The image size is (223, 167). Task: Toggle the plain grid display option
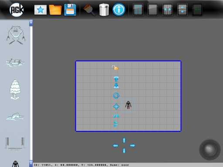(153, 10)
